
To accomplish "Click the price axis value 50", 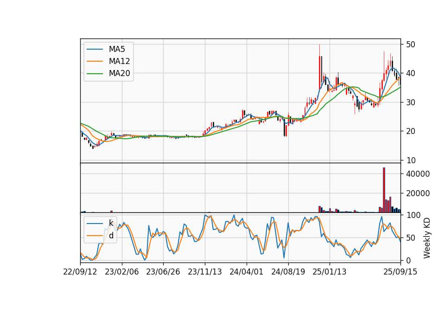I will (411, 45).
